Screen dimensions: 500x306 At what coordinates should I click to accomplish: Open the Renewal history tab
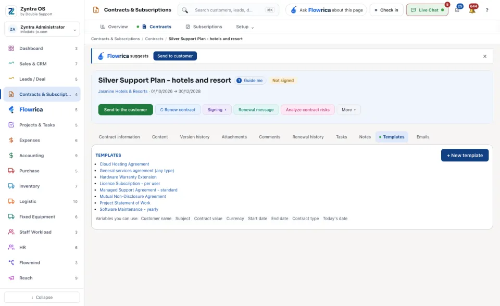308,137
